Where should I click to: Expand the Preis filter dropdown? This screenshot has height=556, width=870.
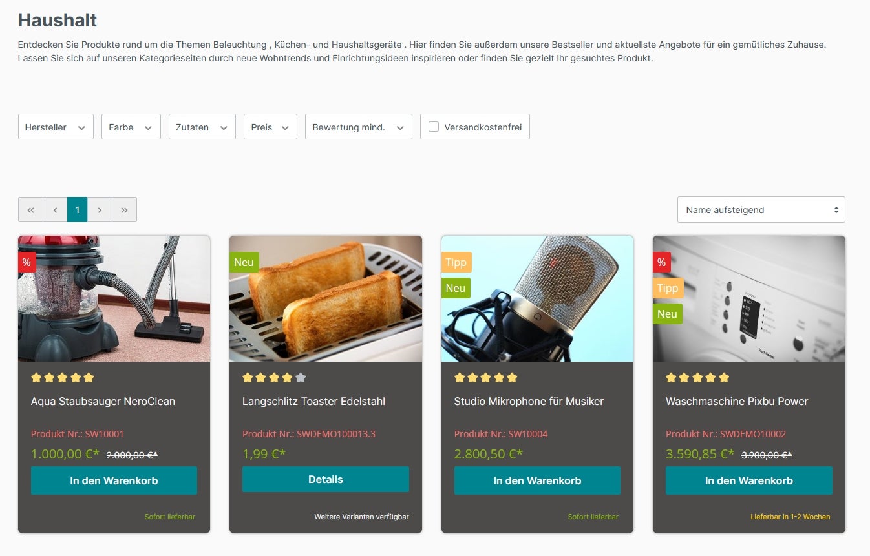[x=270, y=127]
